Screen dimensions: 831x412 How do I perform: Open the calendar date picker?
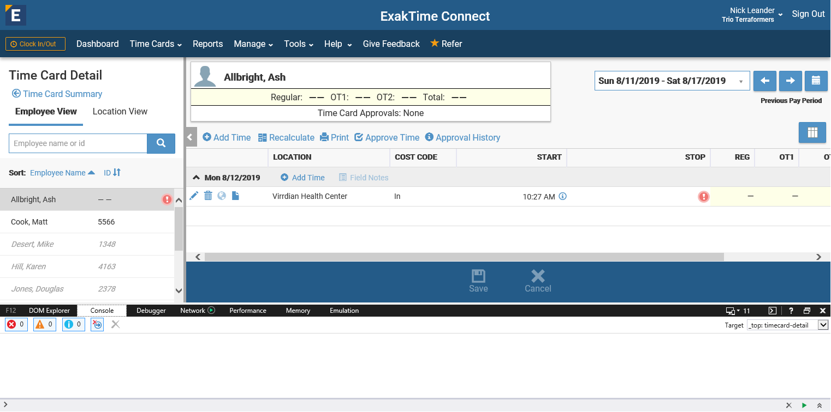point(816,81)
